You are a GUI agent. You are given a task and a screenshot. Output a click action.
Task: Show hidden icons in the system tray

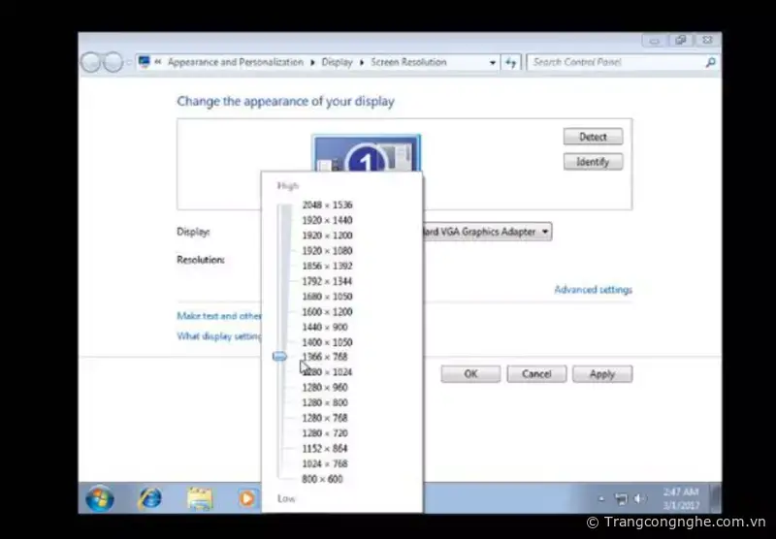603,499
